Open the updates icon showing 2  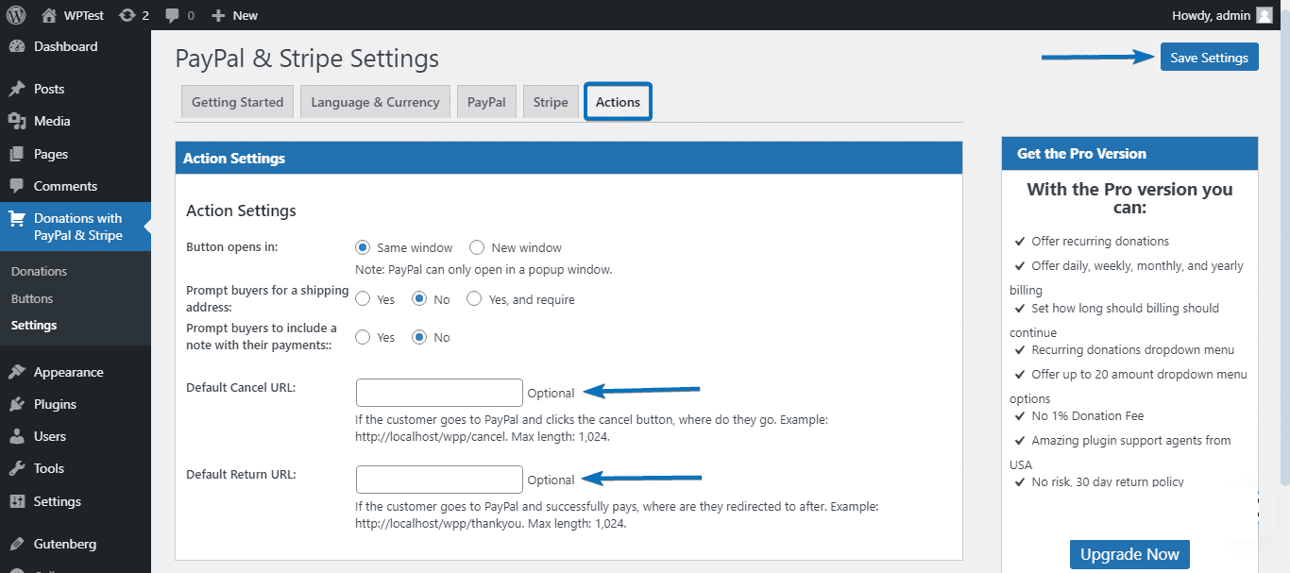point(127,15)
